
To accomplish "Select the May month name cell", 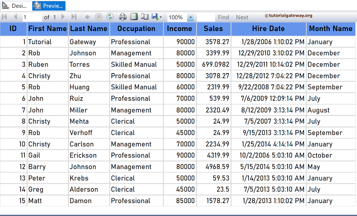I will click(331, 167).
